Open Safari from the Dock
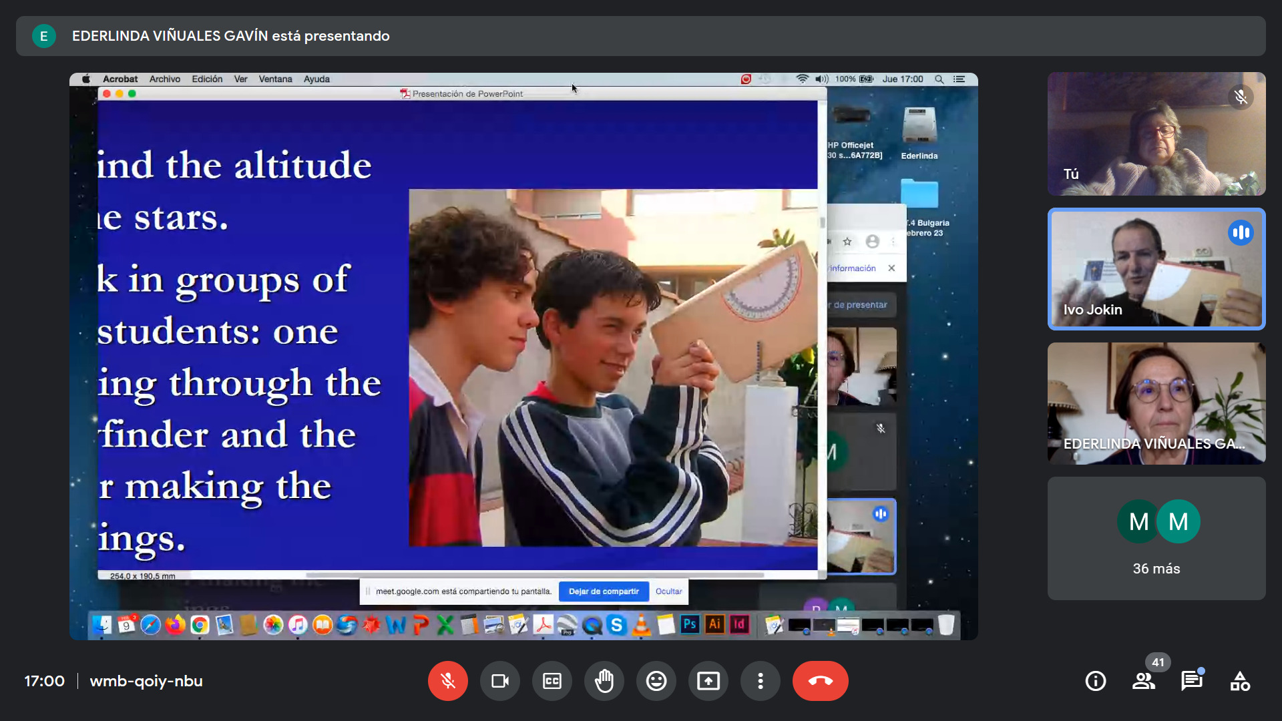The width and height of the screenshot is (1282, 721). click(x=151, y=625)
